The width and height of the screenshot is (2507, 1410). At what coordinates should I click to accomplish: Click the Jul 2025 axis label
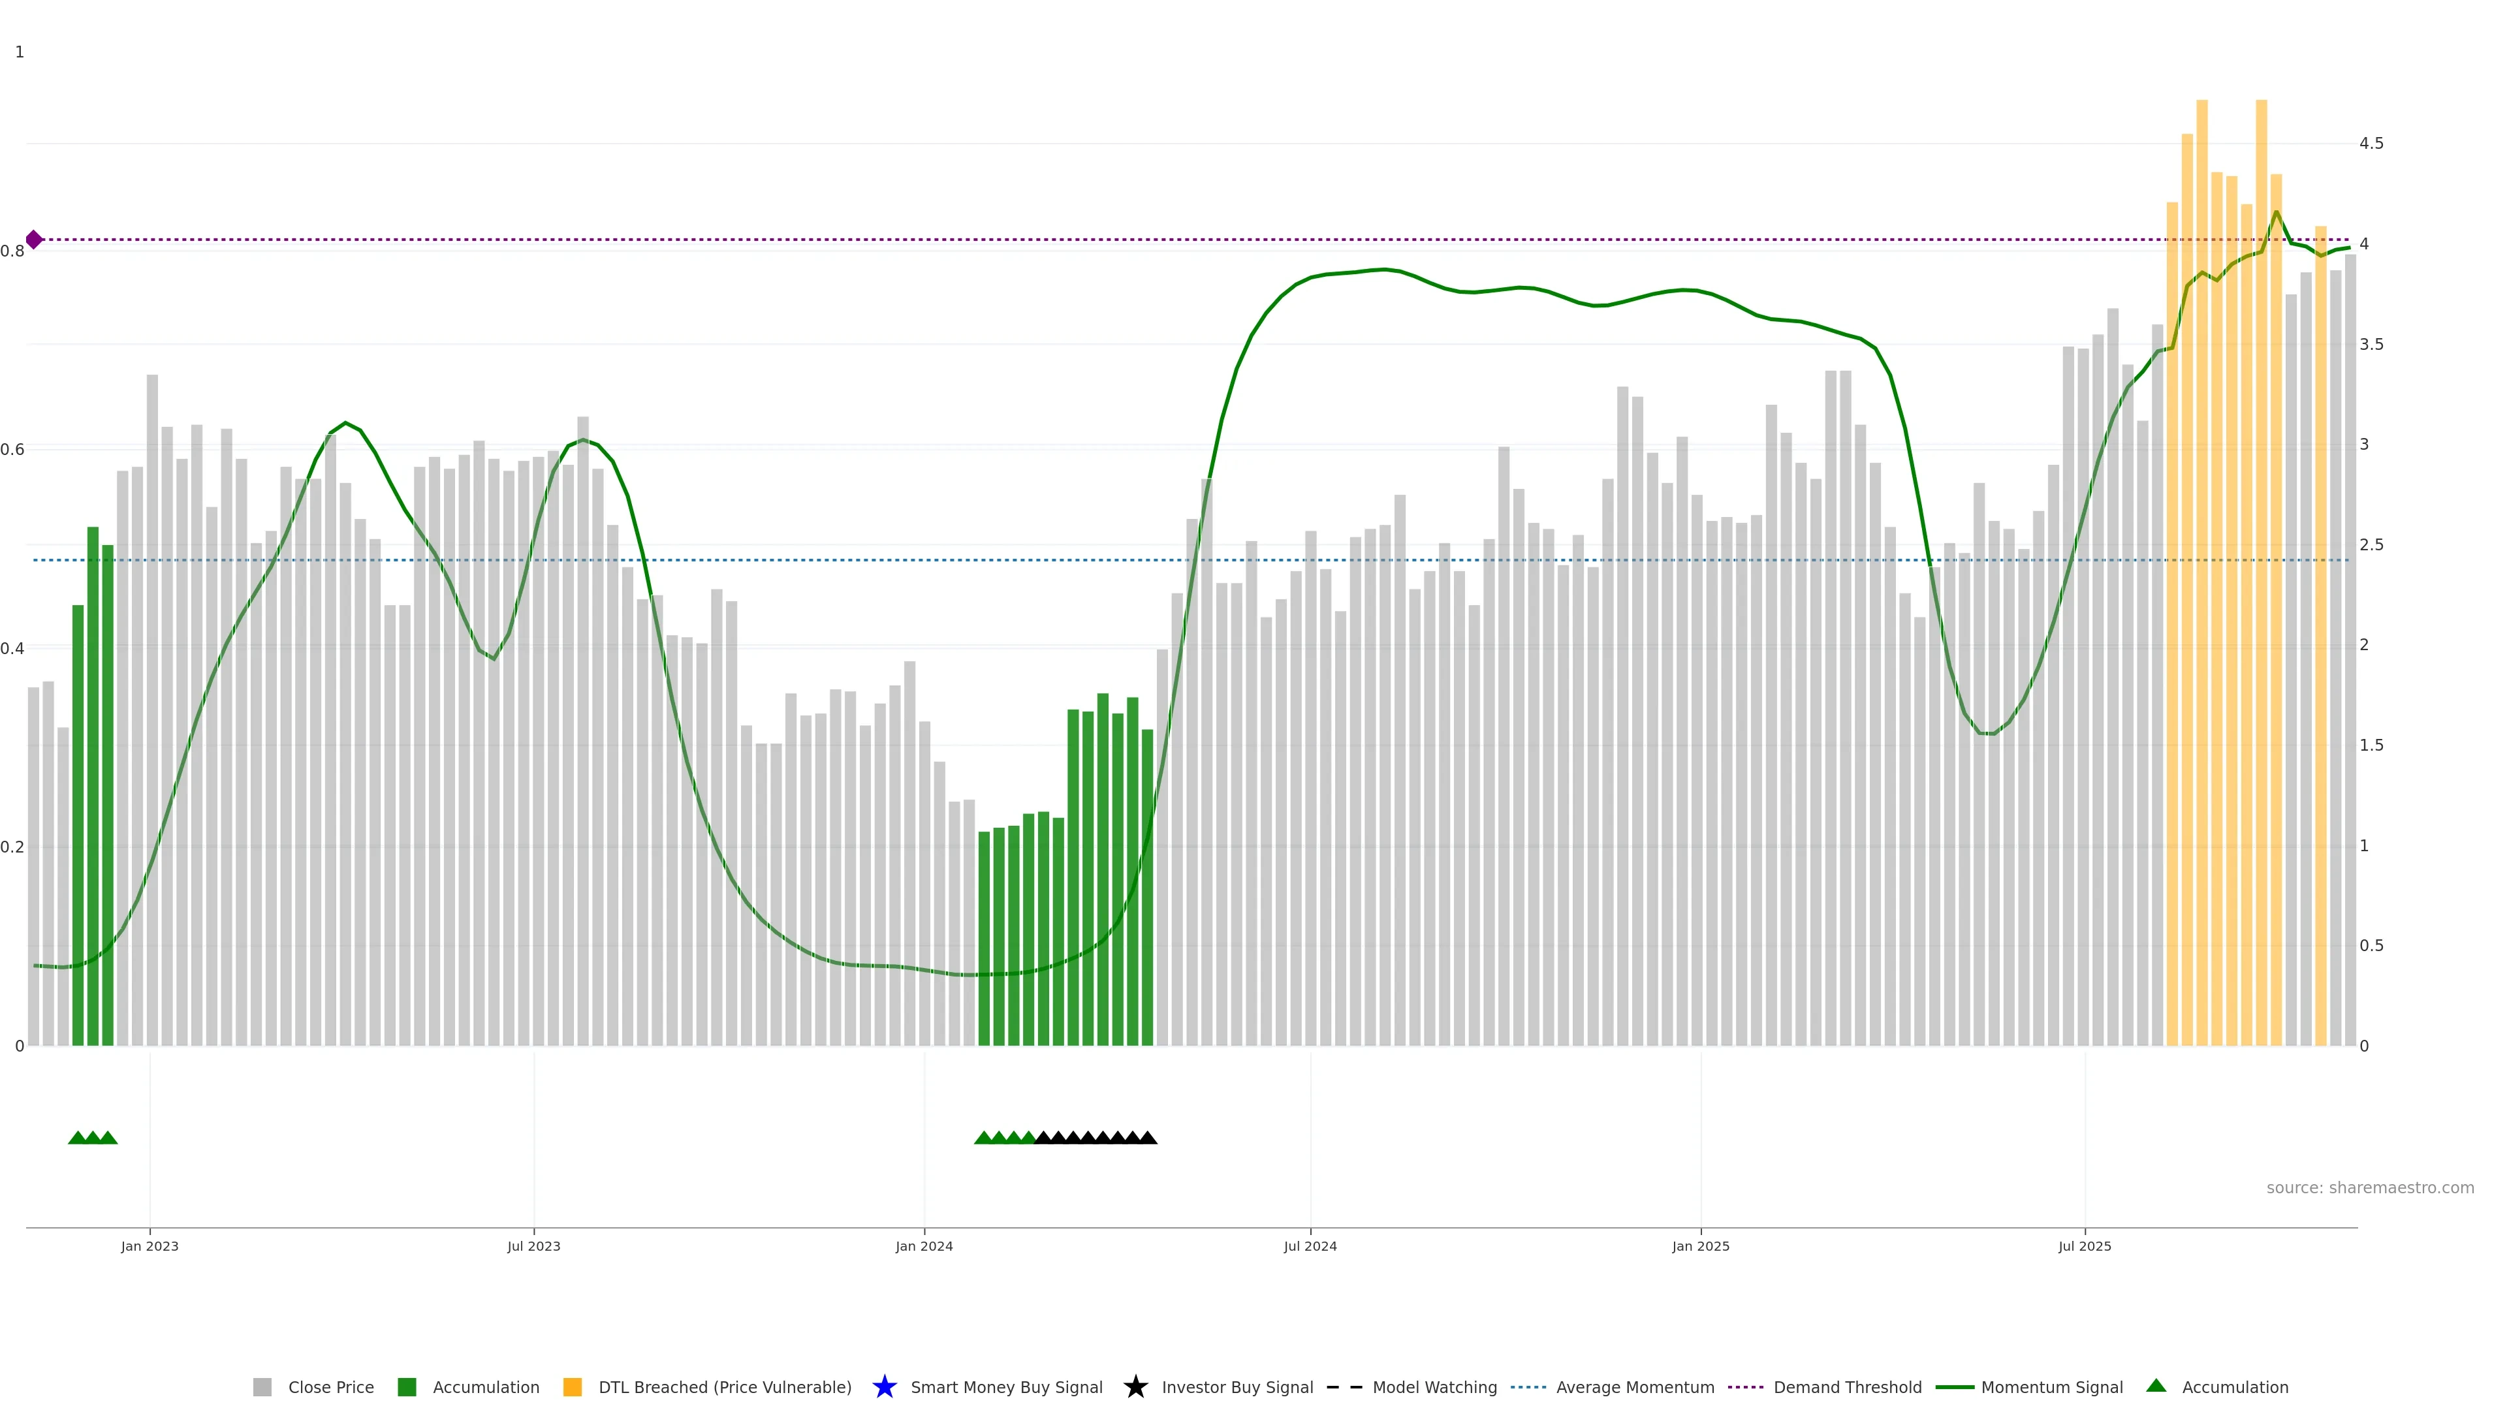pyautogui.click(x=2085, y=1245)
